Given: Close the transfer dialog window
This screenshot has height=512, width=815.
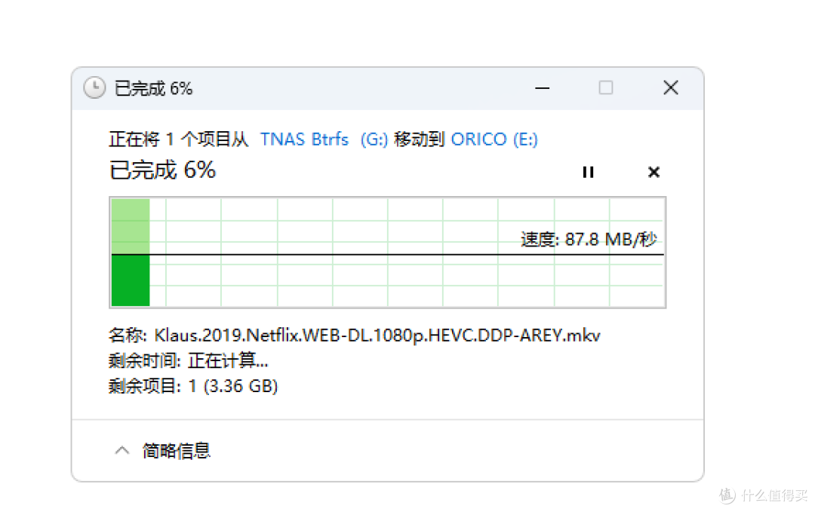Looking at the screenshot, I should point(671,87).
